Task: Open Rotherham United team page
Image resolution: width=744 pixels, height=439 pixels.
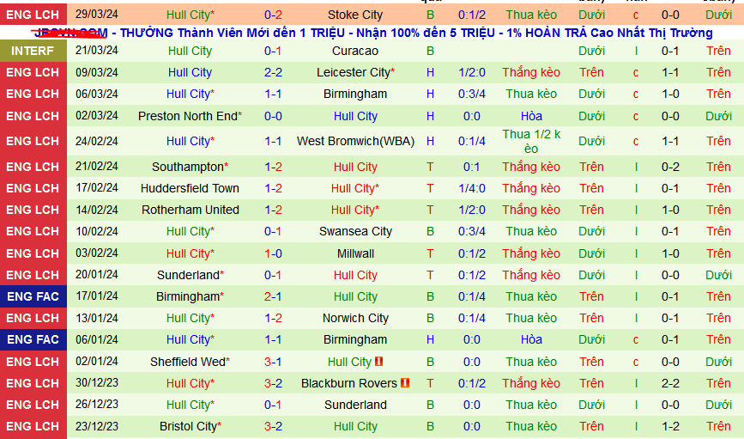Action: pos(190,210)
